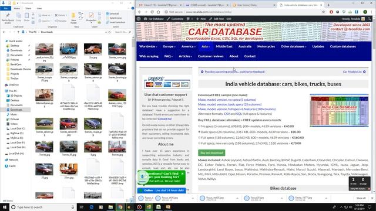
Task: Close the green live chat popup
Action: 183,173
